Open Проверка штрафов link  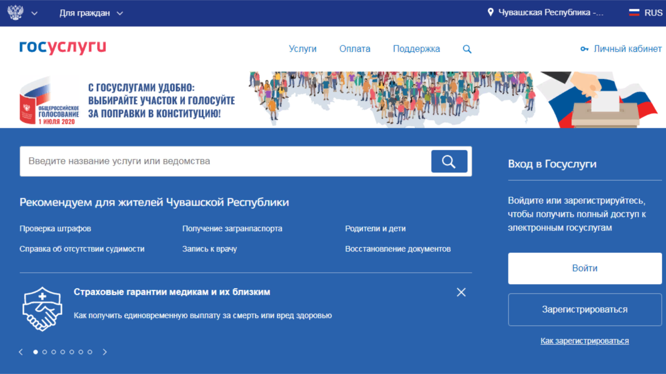(55, 228)
